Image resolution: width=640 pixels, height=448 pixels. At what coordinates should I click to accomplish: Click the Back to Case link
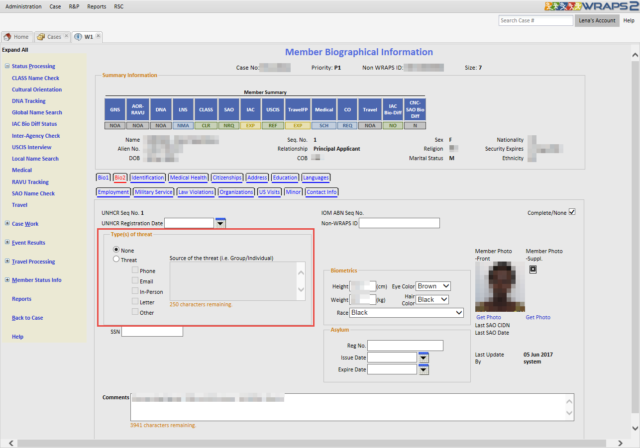point(27,318)
